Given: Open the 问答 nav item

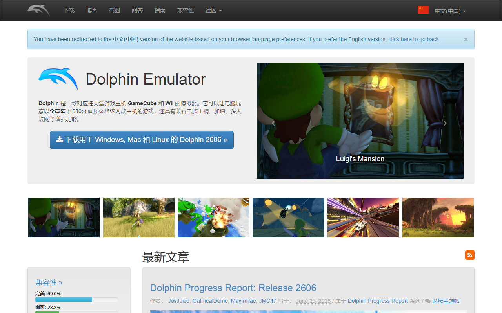Looking at the screenshot, I should pyautogui.click(x=137, y=11).
